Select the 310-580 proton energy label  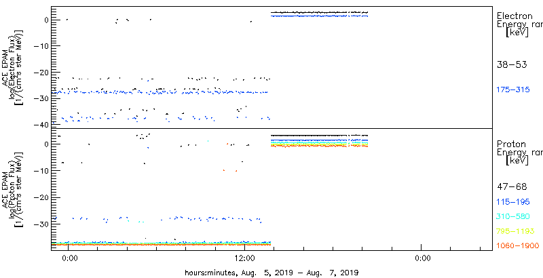[x=513, y=217]
